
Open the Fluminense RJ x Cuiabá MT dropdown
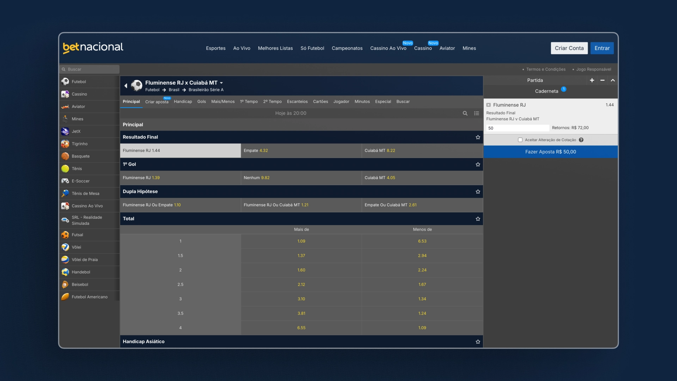(221, 83)
